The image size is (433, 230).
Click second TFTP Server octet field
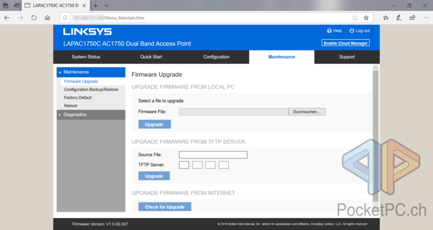point(197,165)
